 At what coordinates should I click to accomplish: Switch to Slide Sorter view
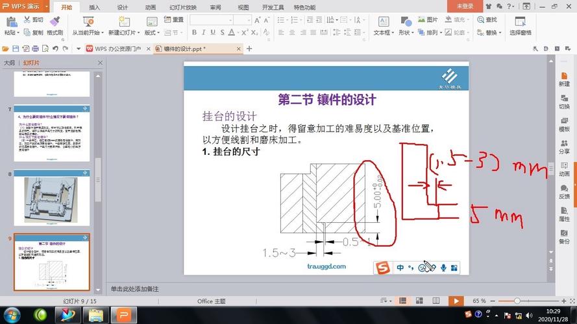point(419,301)
